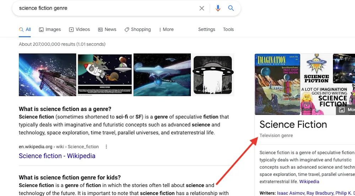355x196 pixels.
Task: Open the Videos results tab
Action: (79, 29)
